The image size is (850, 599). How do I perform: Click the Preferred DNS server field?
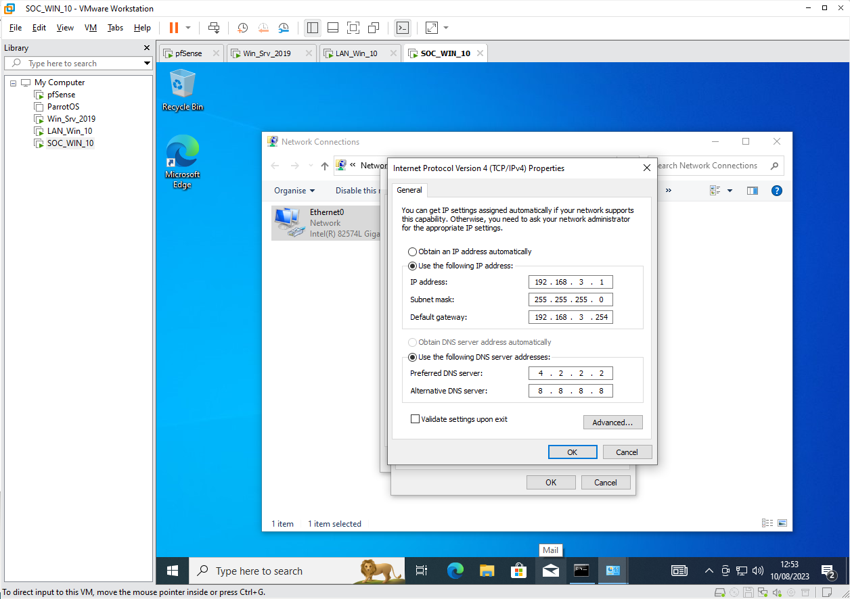click(571, 373)
